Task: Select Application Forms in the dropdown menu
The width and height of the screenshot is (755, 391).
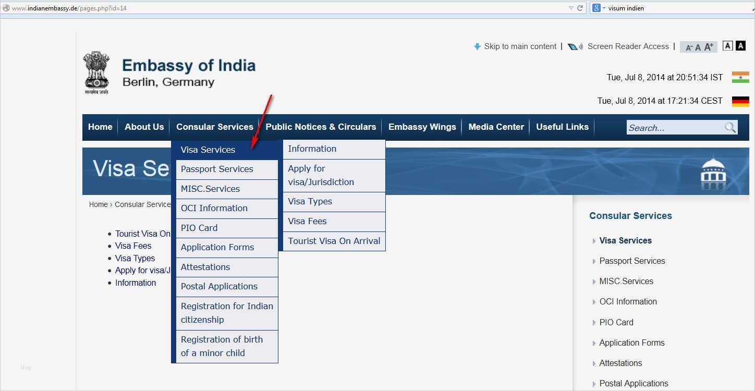Action: point(227,248)
